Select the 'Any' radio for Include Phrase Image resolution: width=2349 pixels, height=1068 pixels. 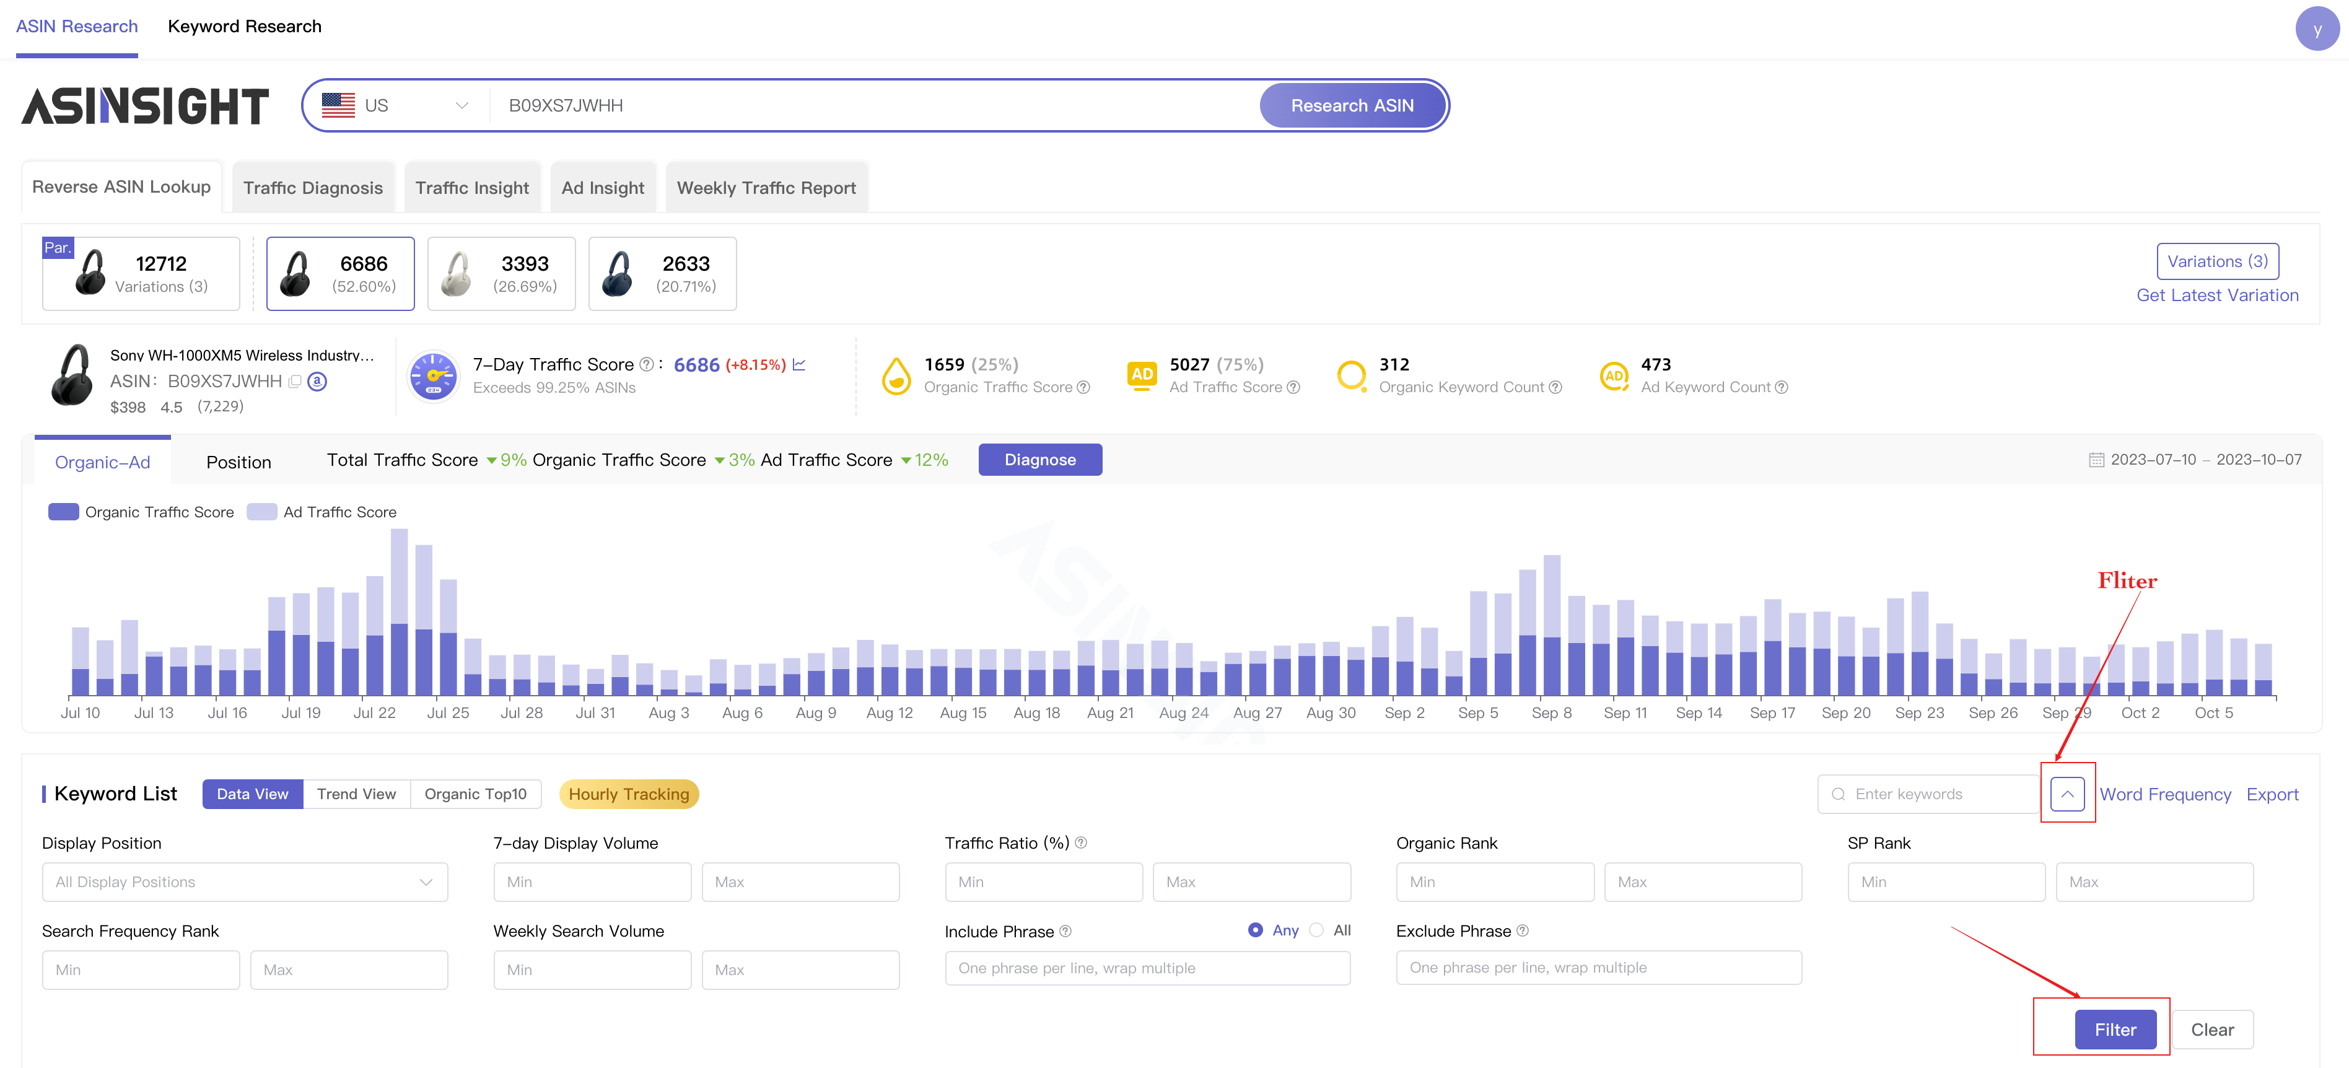1256,930
